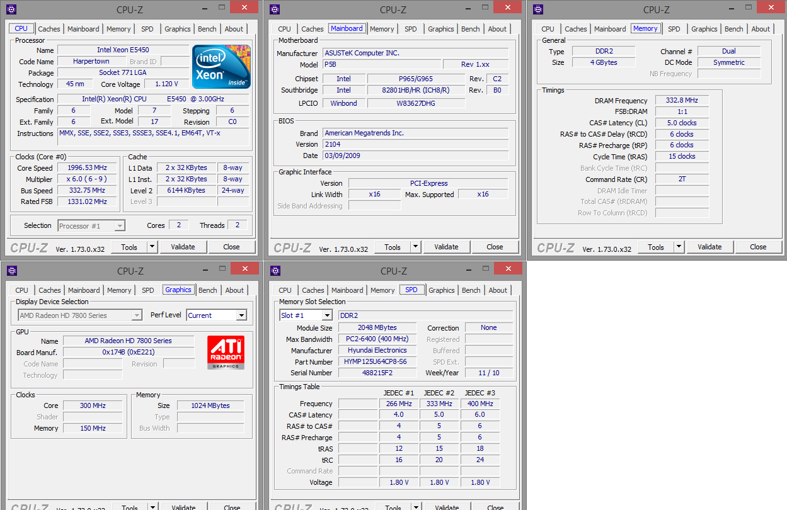Click the Dual channel value

(729, 51)
